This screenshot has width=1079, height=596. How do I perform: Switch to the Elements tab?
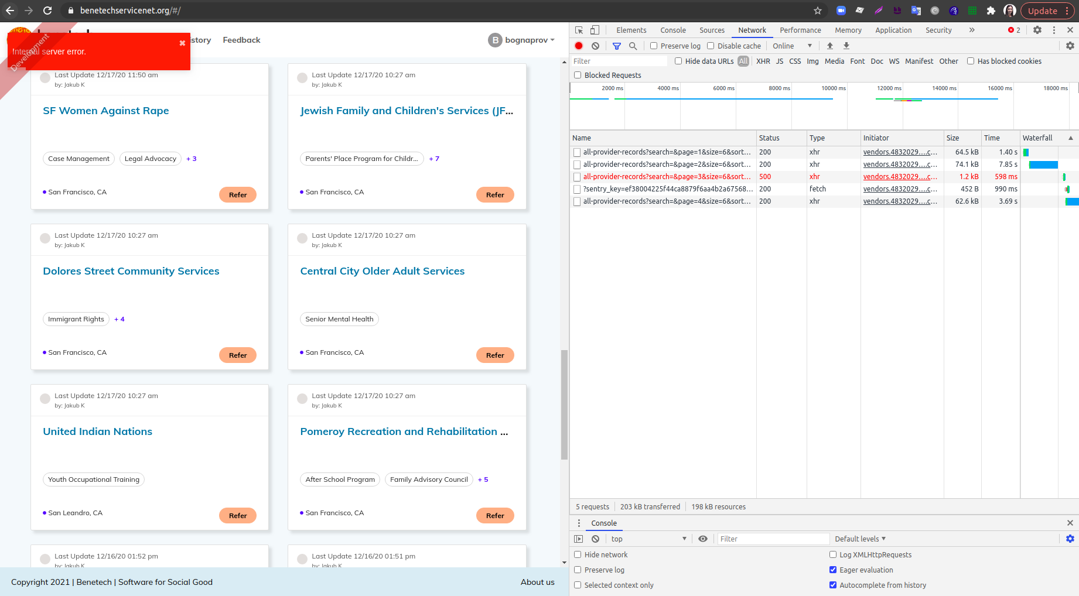pyautogui.click(x=631, y=30)
